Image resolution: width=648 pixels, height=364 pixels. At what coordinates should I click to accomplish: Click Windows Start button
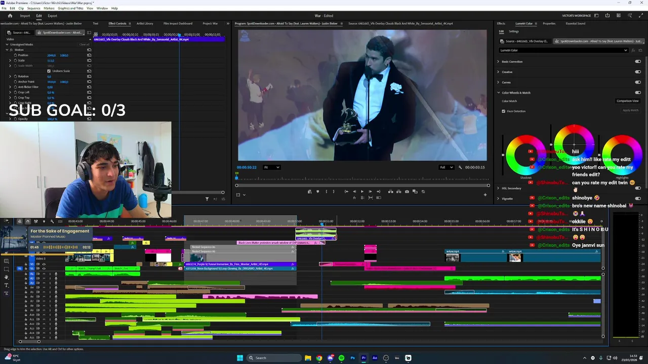(x=240, y=358)
